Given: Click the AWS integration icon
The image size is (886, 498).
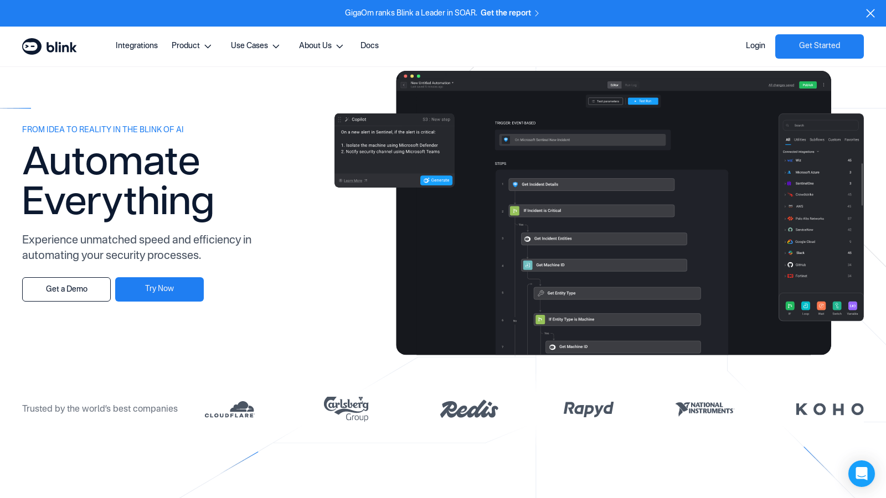Looking at the screenshot, I should point(790,206).
